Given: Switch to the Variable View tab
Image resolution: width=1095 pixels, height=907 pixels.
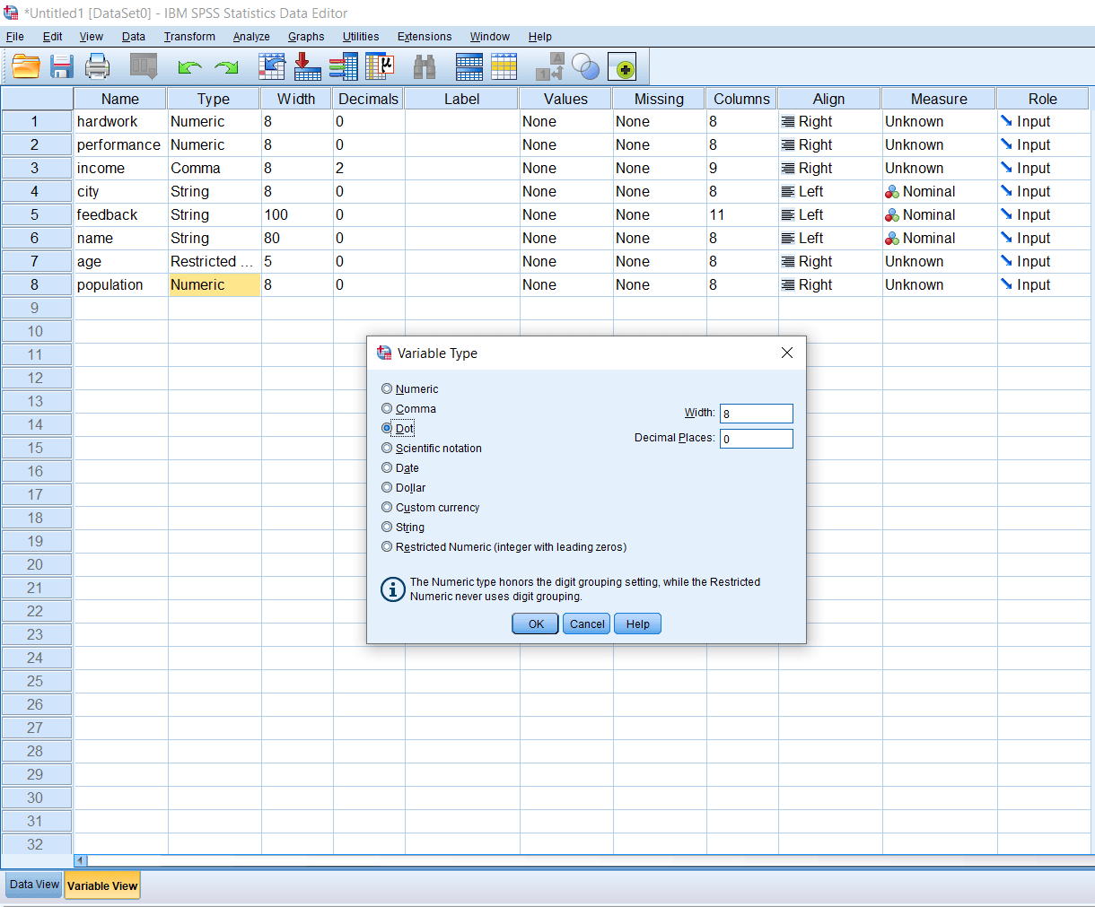Looking at the screenshot, I should pos(102,885).
